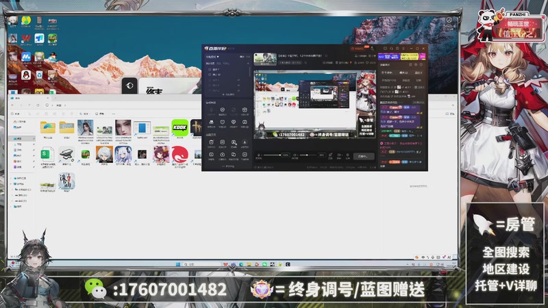
Task: Open the QQ penguin desktop shortcut
Action: pos(25,74)
